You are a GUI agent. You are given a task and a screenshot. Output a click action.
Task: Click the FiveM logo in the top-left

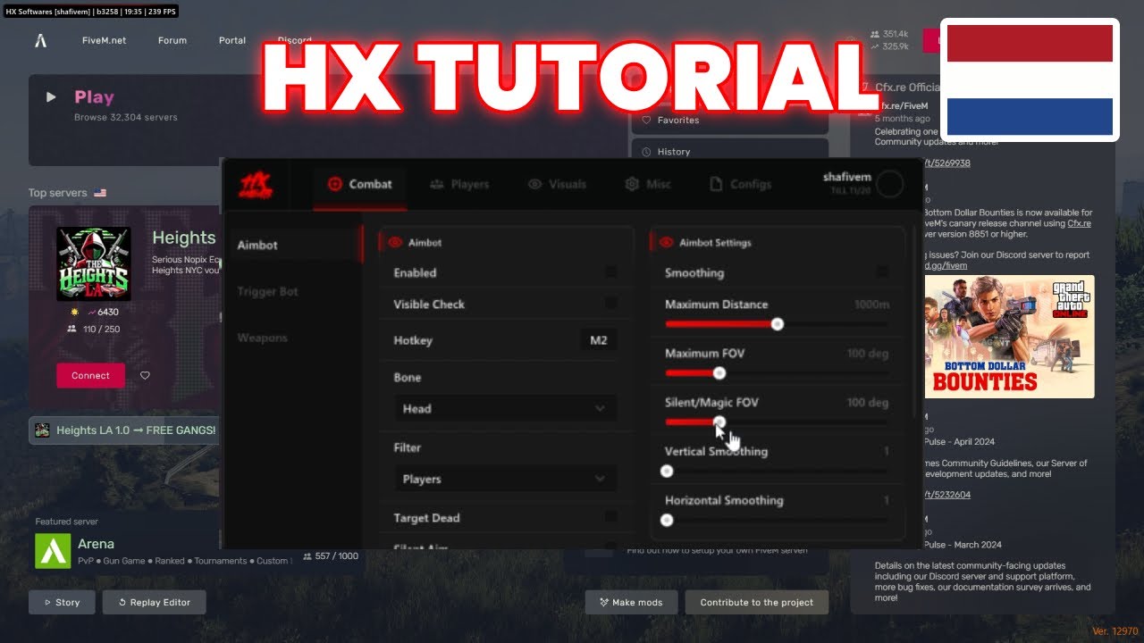[40, 40]
